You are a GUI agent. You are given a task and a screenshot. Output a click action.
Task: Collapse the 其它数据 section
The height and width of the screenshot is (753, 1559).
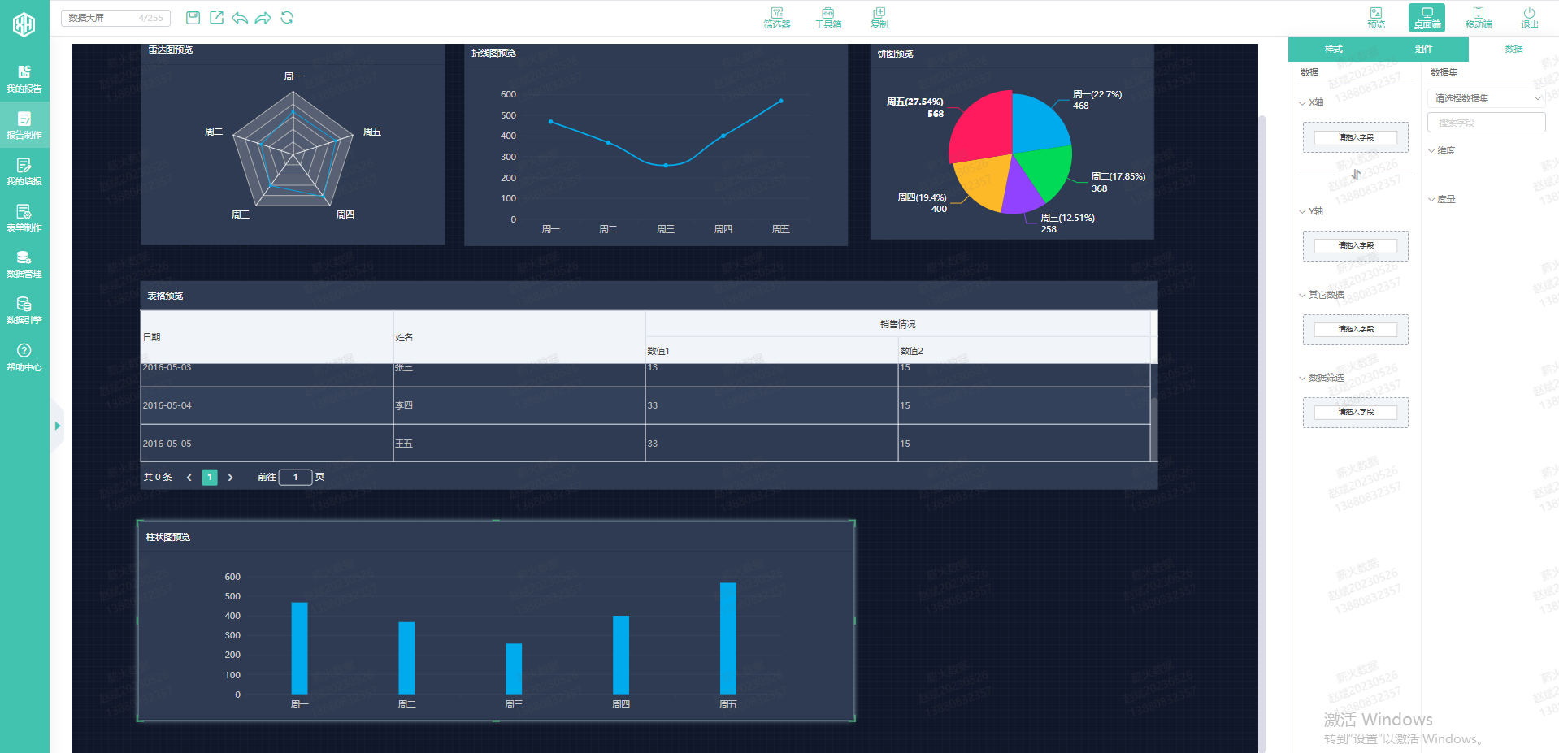click(1303, 295)
